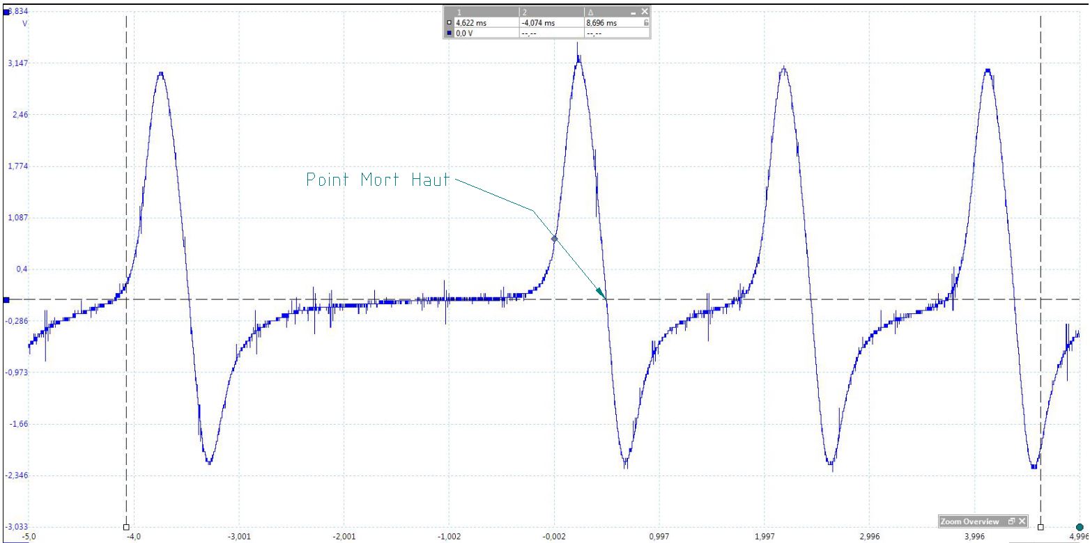The width and height of the screenshot is (1090, 543).
Task: Close the ruler measurements legend
Action: [x=644, y=12]
